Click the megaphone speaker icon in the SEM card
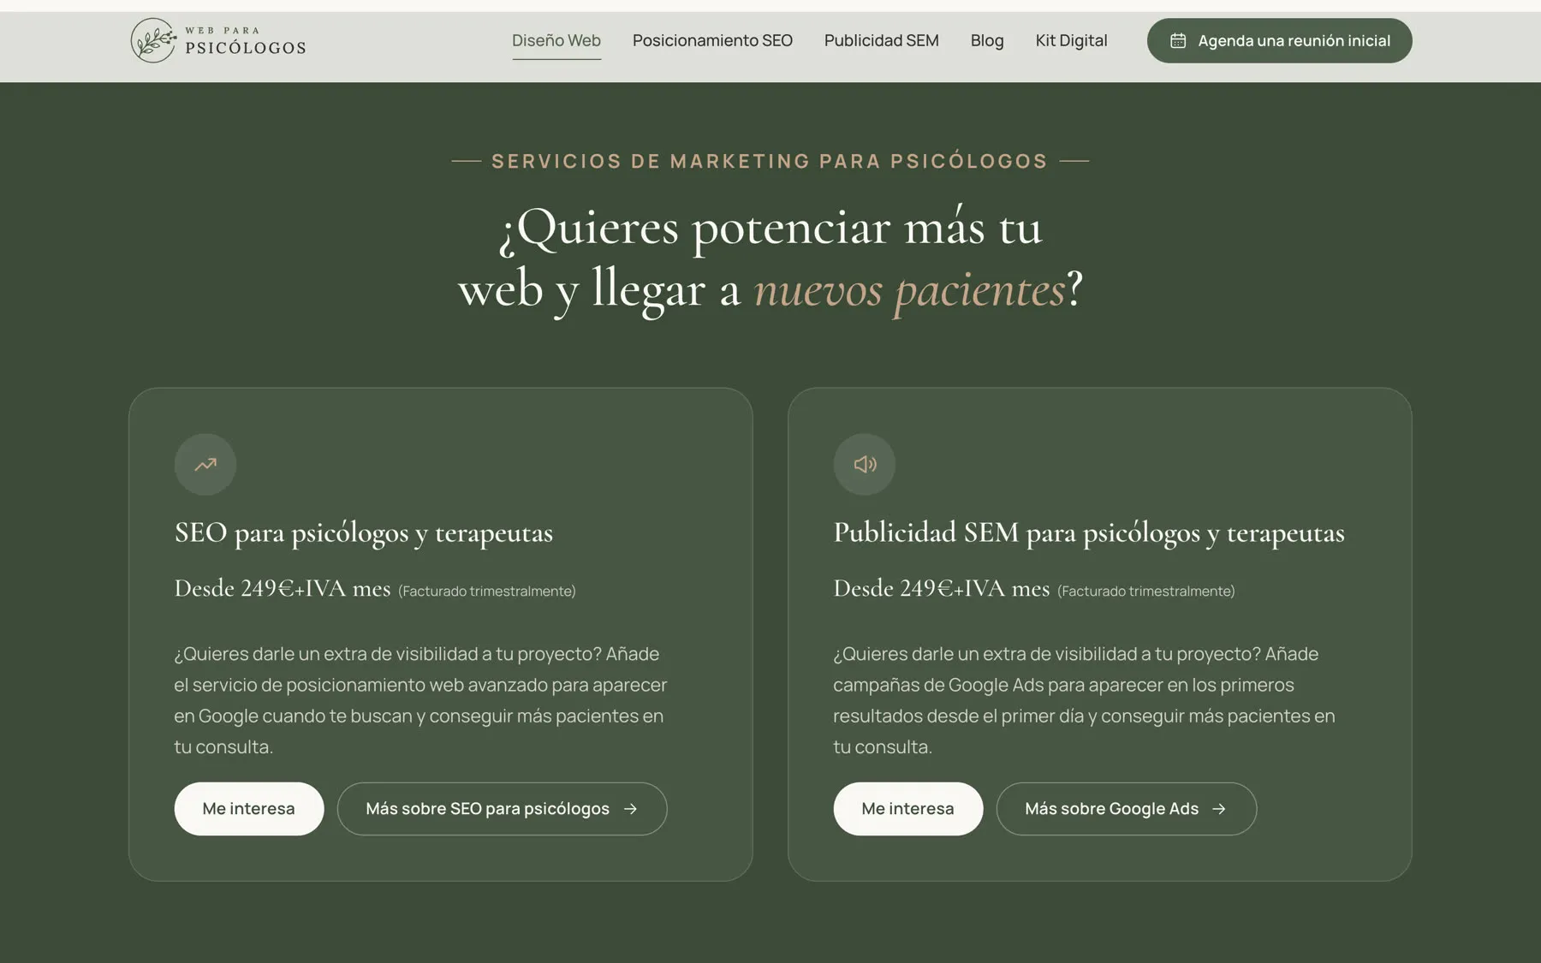The image size is (1541, 963). pos(865,464)
